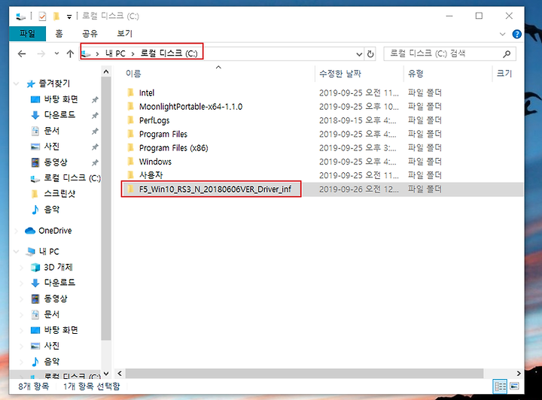The height and width of the screenshot is (400, 542).
Task: Go up one folder level
Action: 70,54
